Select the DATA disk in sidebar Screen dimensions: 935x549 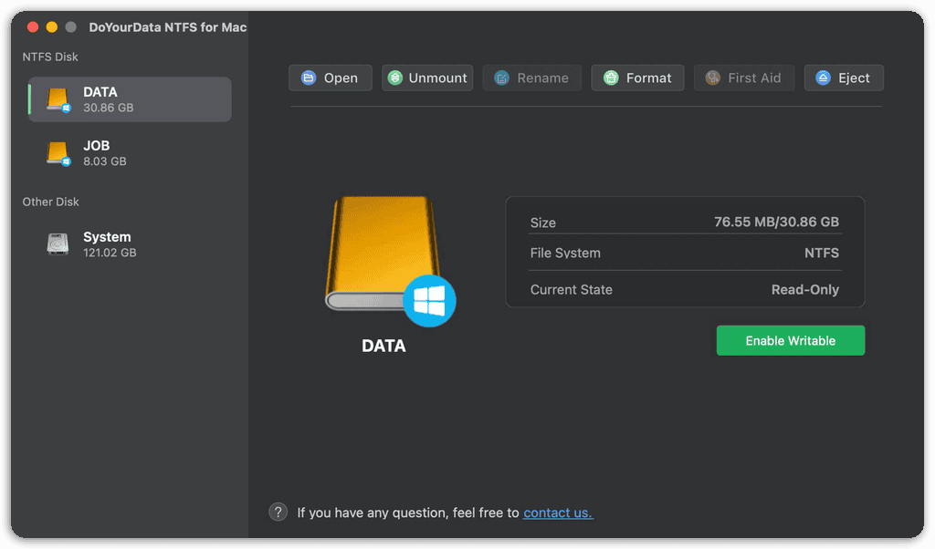pyautogui.click(x=130, y=99)
